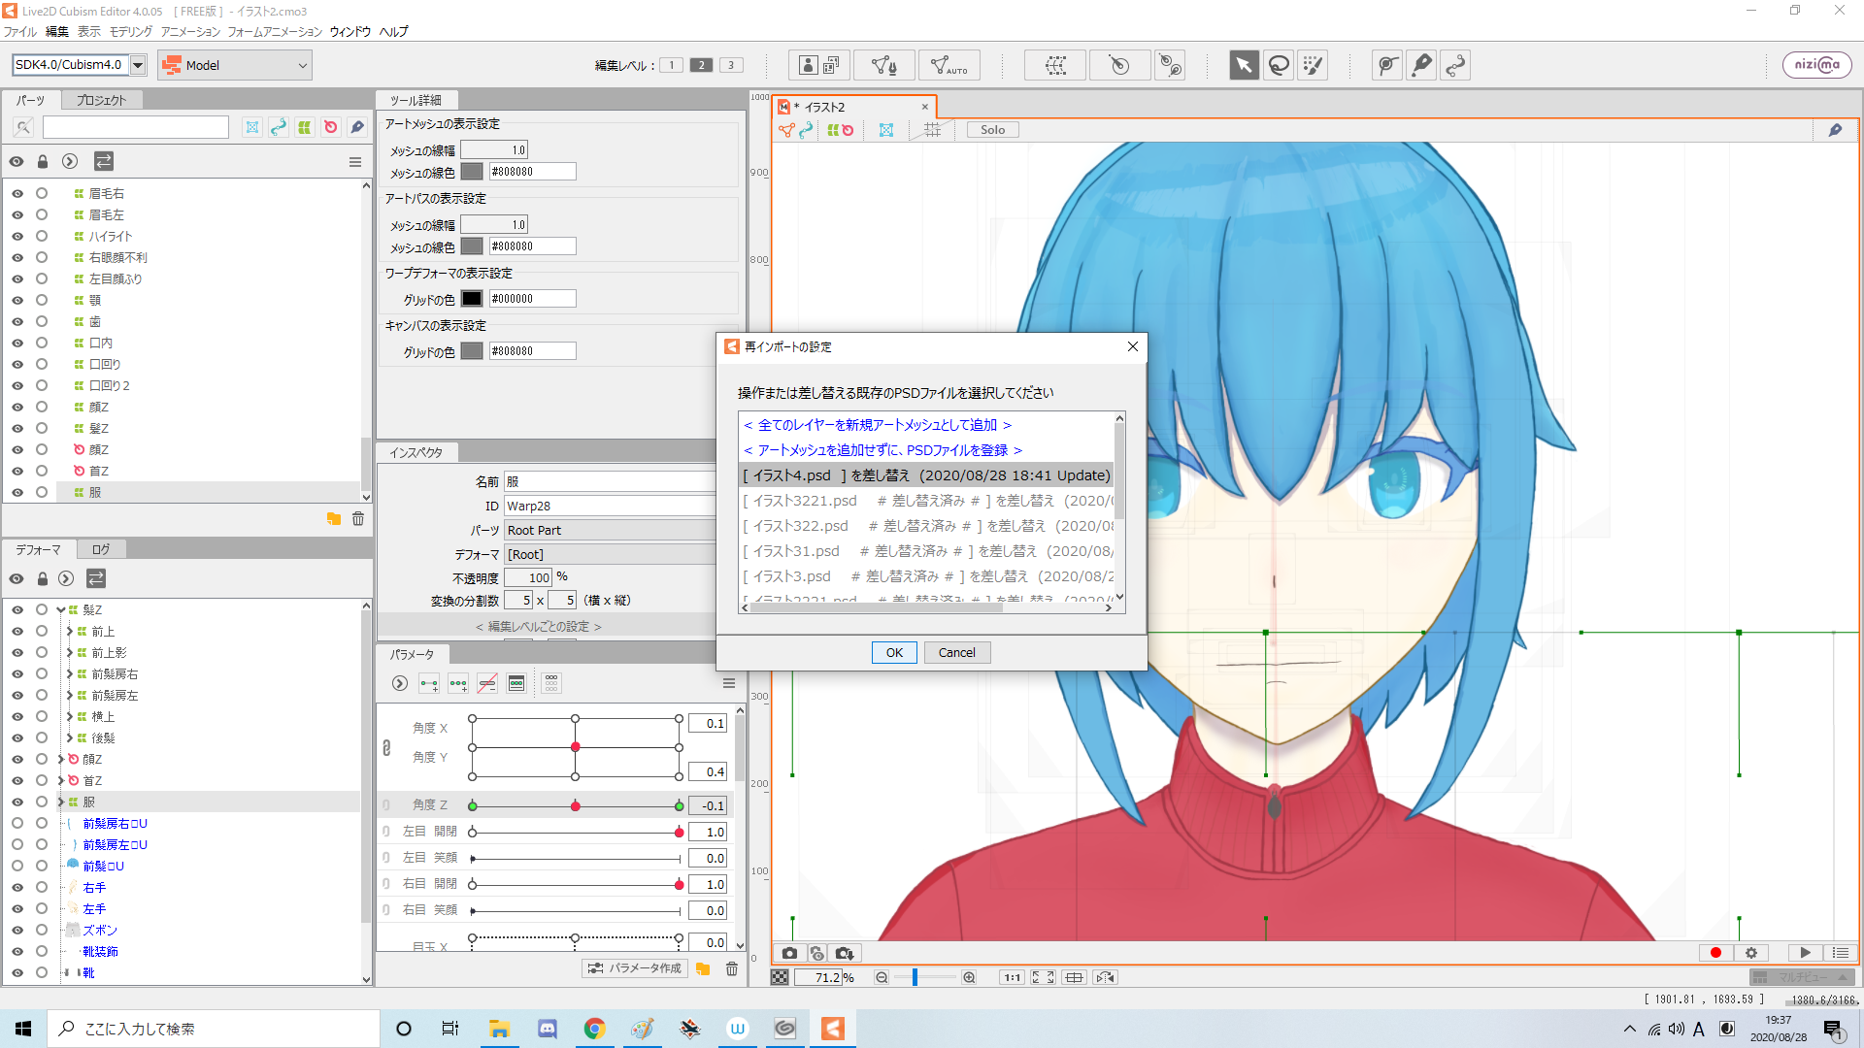Select イラスト4.psd replacement entry
The height and width of the screenshot is (1048, 1864).
pyautogui.click(x=926, y=475)
